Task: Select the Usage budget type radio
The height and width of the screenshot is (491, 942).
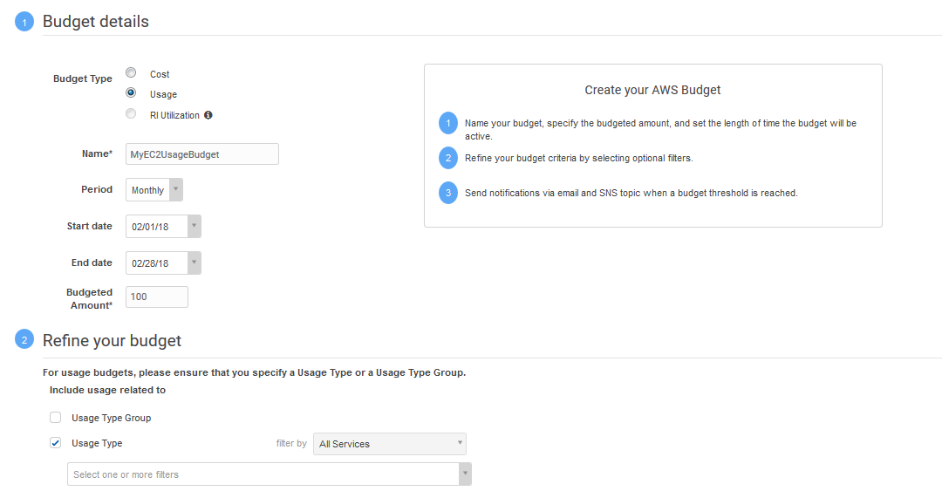Action: 131,93
